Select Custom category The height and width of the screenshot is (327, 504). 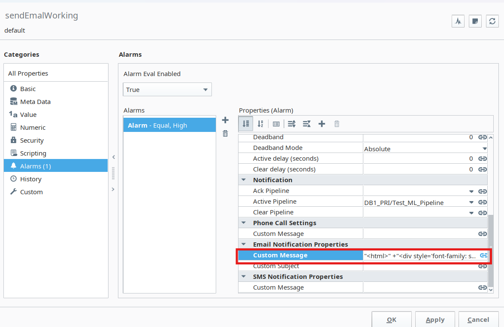(x=56, y=192)
